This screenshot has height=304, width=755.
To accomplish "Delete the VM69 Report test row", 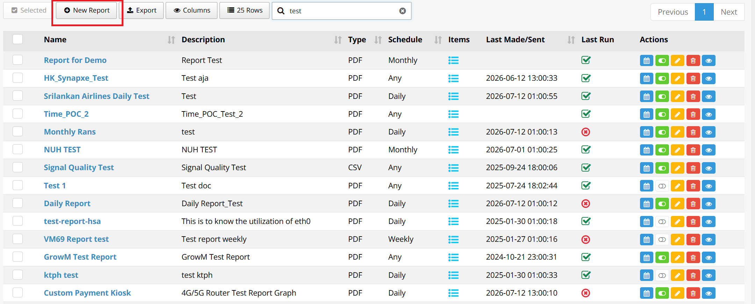I will [x=693, y=239].
